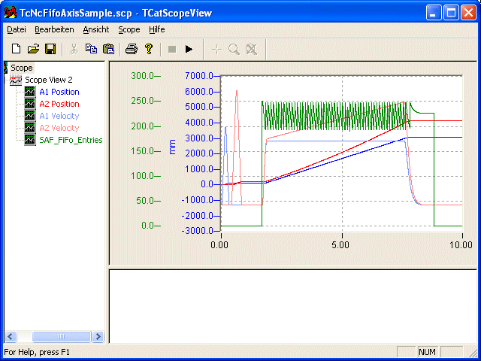This screenshot has width=481, height=361.
Task: Click the Scope root node icon
Action: tap(6, 68)
